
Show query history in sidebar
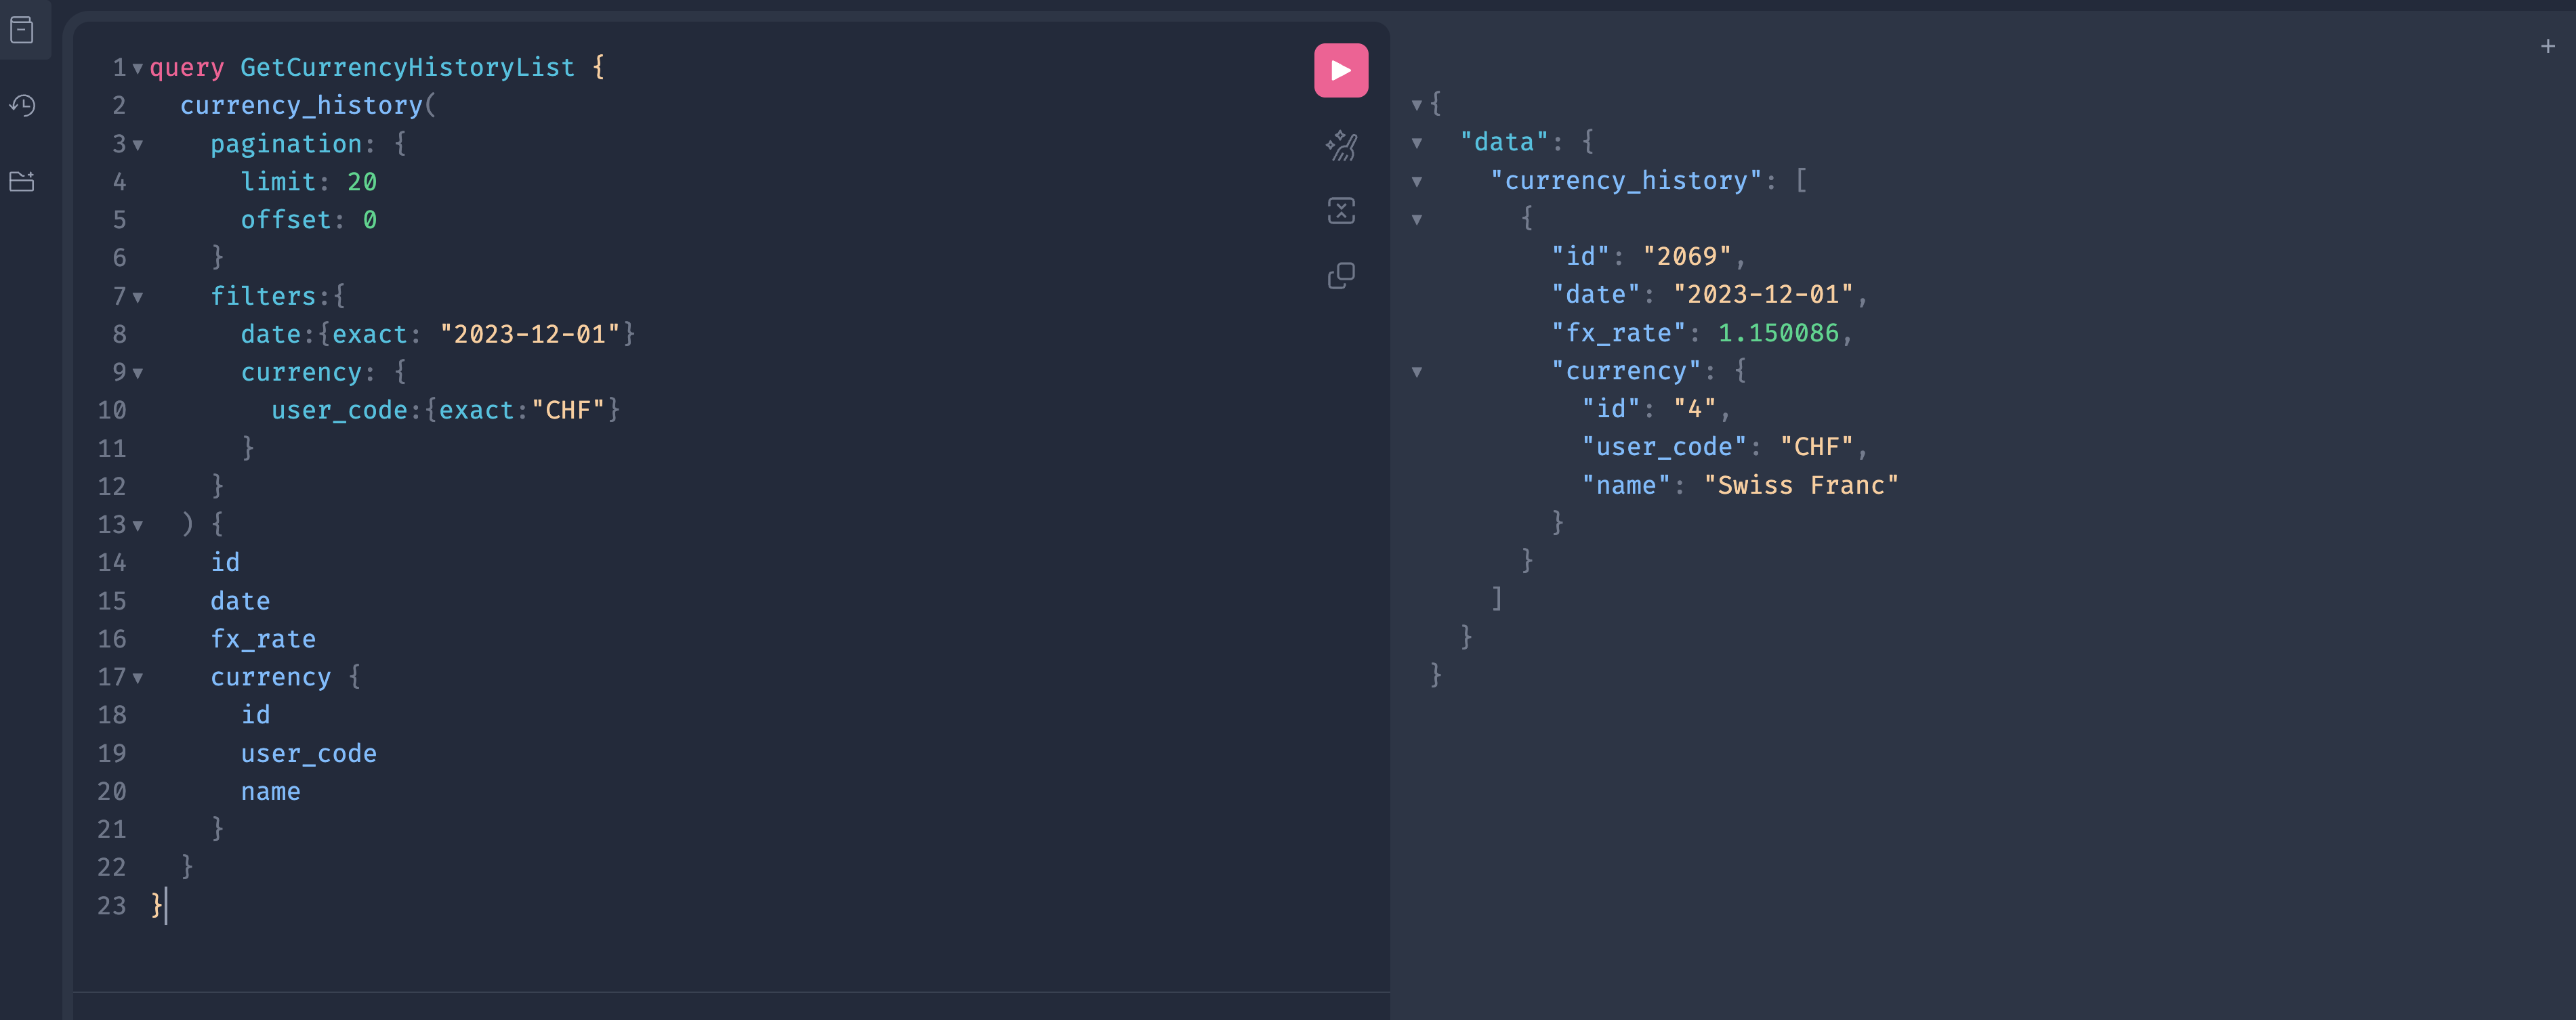point(22,105)
